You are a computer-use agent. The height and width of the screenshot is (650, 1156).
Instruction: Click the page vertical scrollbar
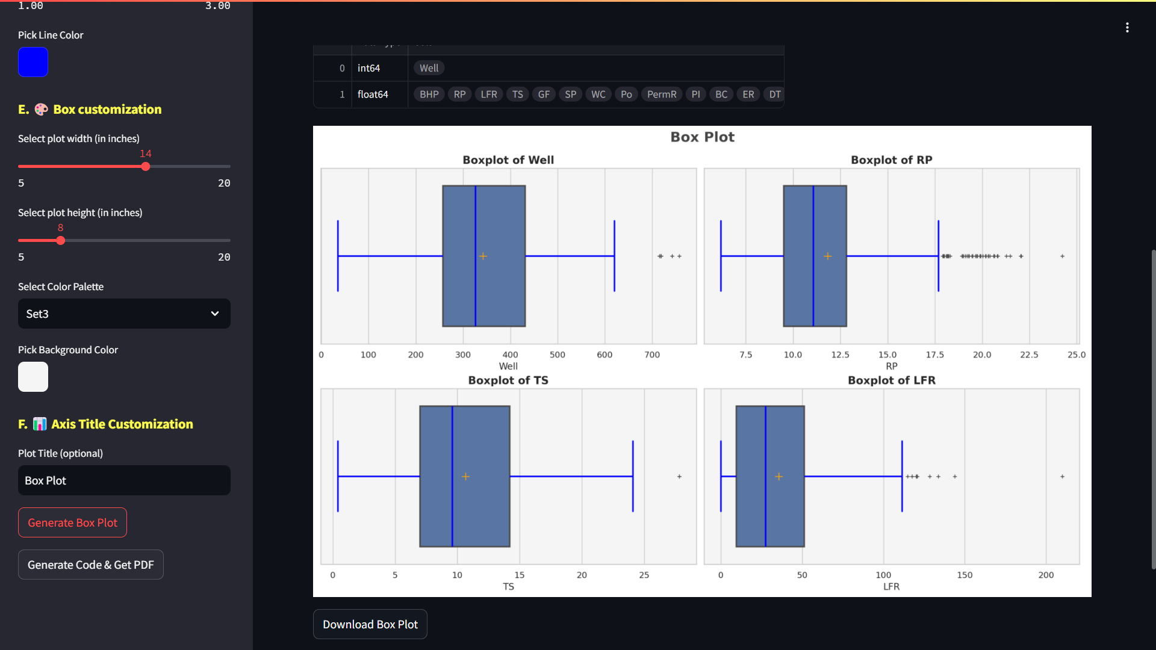coord(1152,409)
